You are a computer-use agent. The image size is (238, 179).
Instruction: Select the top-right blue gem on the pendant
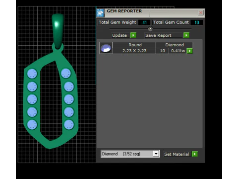point(66,73)
